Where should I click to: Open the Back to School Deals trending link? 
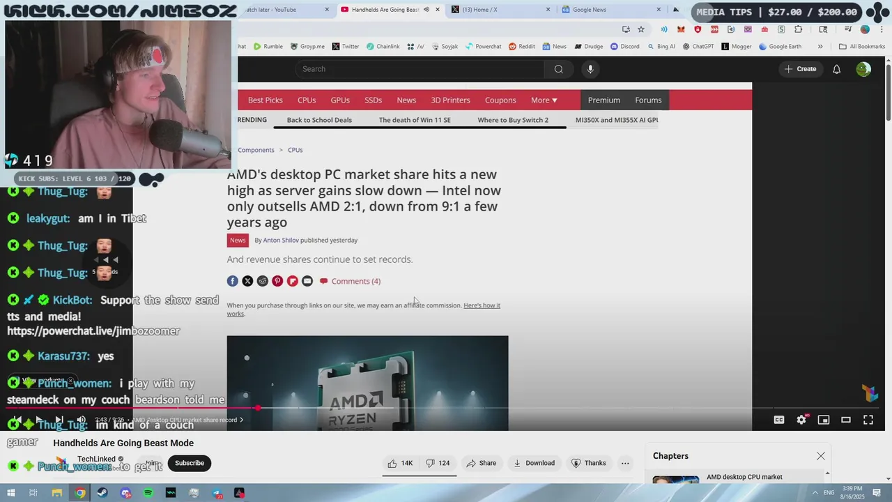319,120
